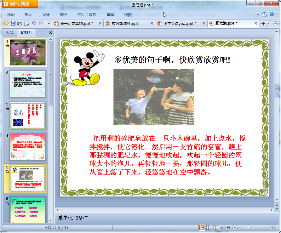Select slide 6 green thumbnail

coord(28,210)
